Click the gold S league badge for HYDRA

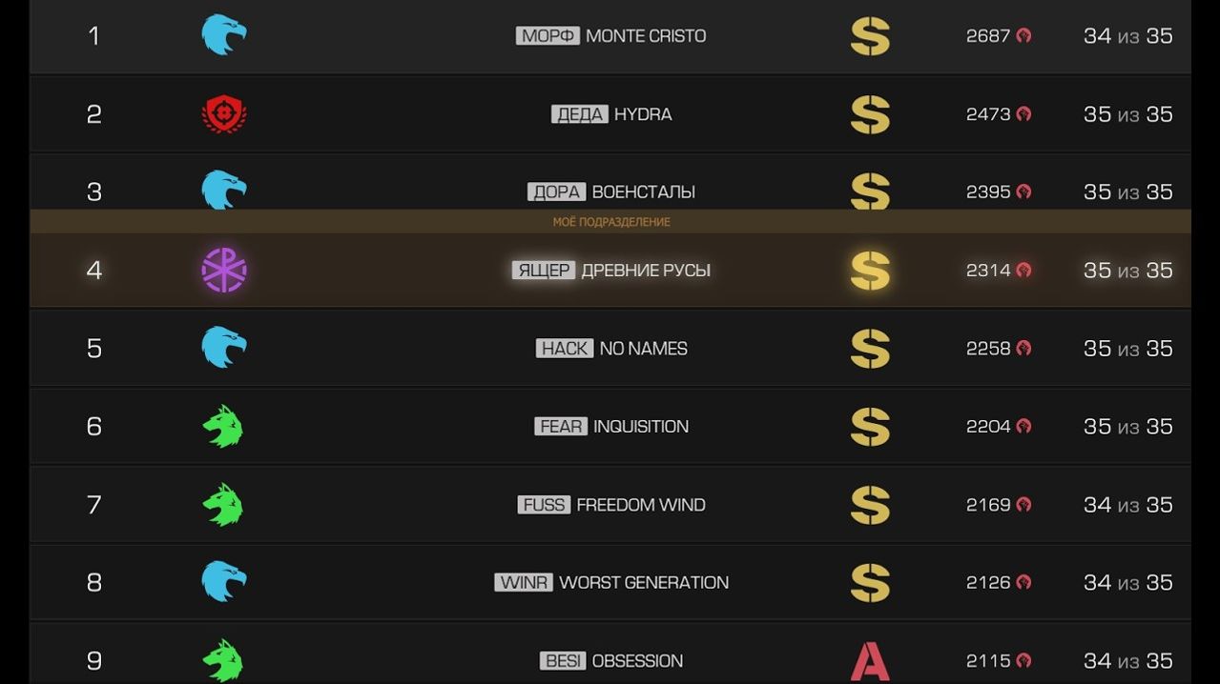tap(870, 114)
